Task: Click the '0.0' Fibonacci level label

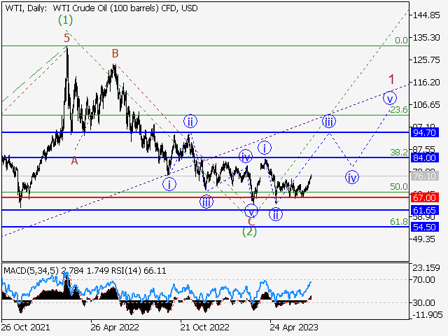Action: click(x=401, y=41)
